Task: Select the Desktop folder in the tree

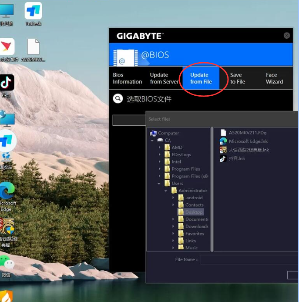Action: tap(194, 212)
